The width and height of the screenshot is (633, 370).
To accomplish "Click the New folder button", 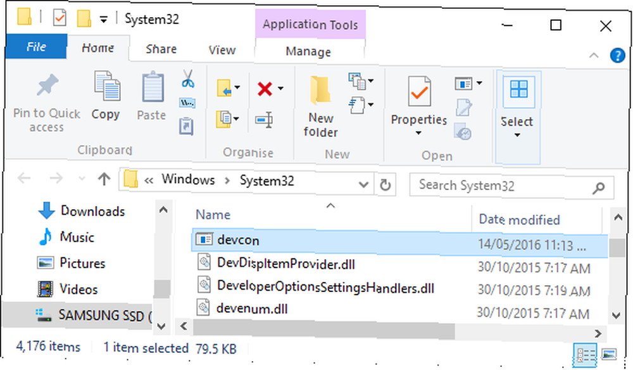I will (x=320, y=106).
